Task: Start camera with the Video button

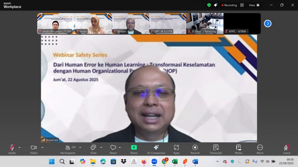Action: click(34, 149)
